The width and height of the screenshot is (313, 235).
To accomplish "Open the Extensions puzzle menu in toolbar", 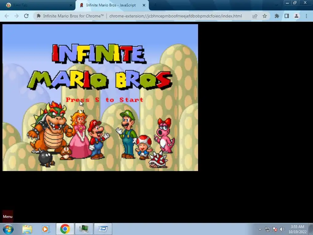I will (277, 16).
